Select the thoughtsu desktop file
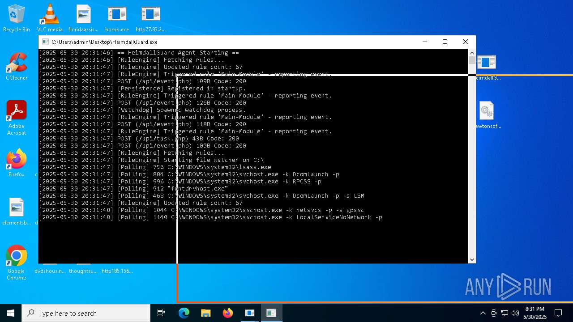This screenshot has width=573, height=322. (x=83, y=271)
